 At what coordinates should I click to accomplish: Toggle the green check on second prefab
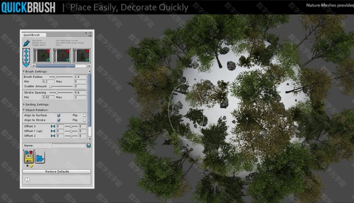pos(67,60)
